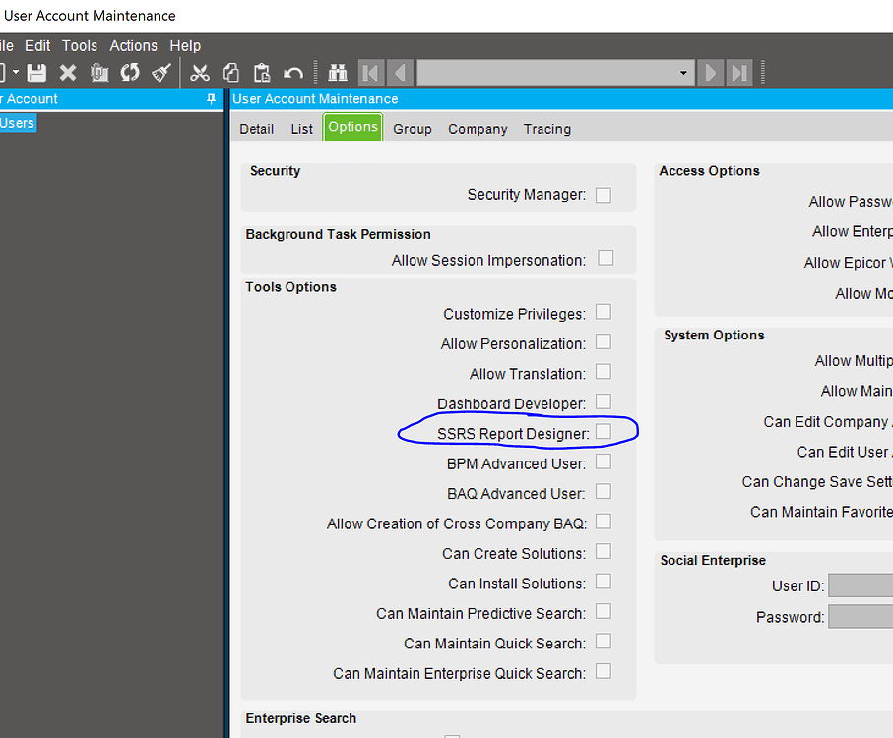Enable the circled SSRS Report Designer option
Screen dimensions: 893x738
[604, 433]
